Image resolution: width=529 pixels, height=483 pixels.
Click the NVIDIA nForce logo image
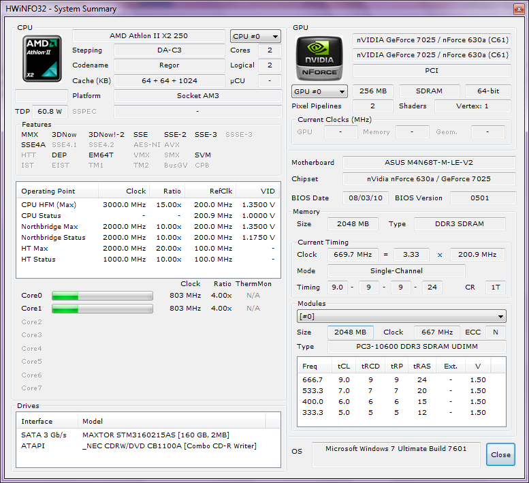319,59
